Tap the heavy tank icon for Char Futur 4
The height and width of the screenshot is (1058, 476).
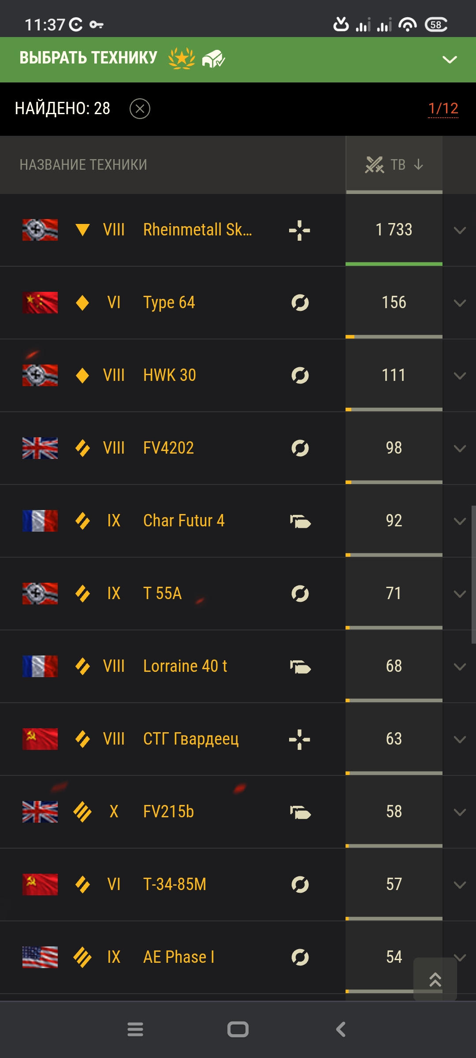pyautogui.click(x=301, y=521)
